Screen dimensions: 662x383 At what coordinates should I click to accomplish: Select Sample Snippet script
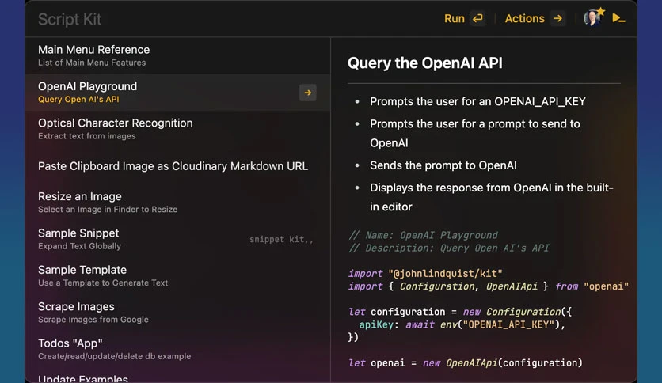pyautogui.click(x=177, y=239)
